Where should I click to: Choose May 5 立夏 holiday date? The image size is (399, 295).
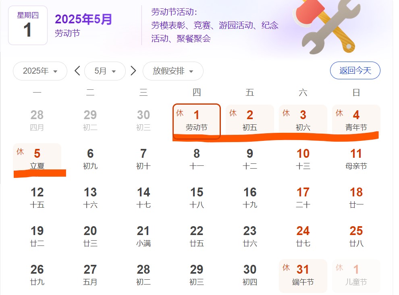point(37,159)
